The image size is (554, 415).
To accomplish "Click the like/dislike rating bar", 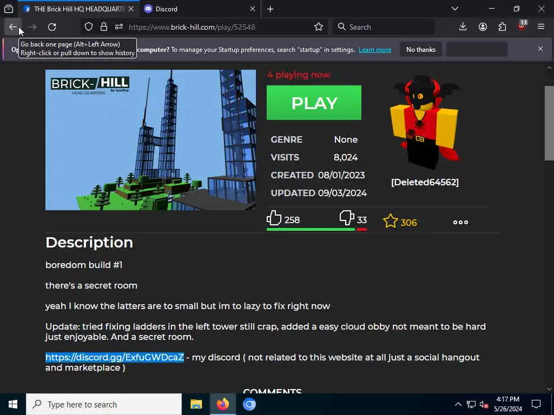I will [x=317, y=229].
